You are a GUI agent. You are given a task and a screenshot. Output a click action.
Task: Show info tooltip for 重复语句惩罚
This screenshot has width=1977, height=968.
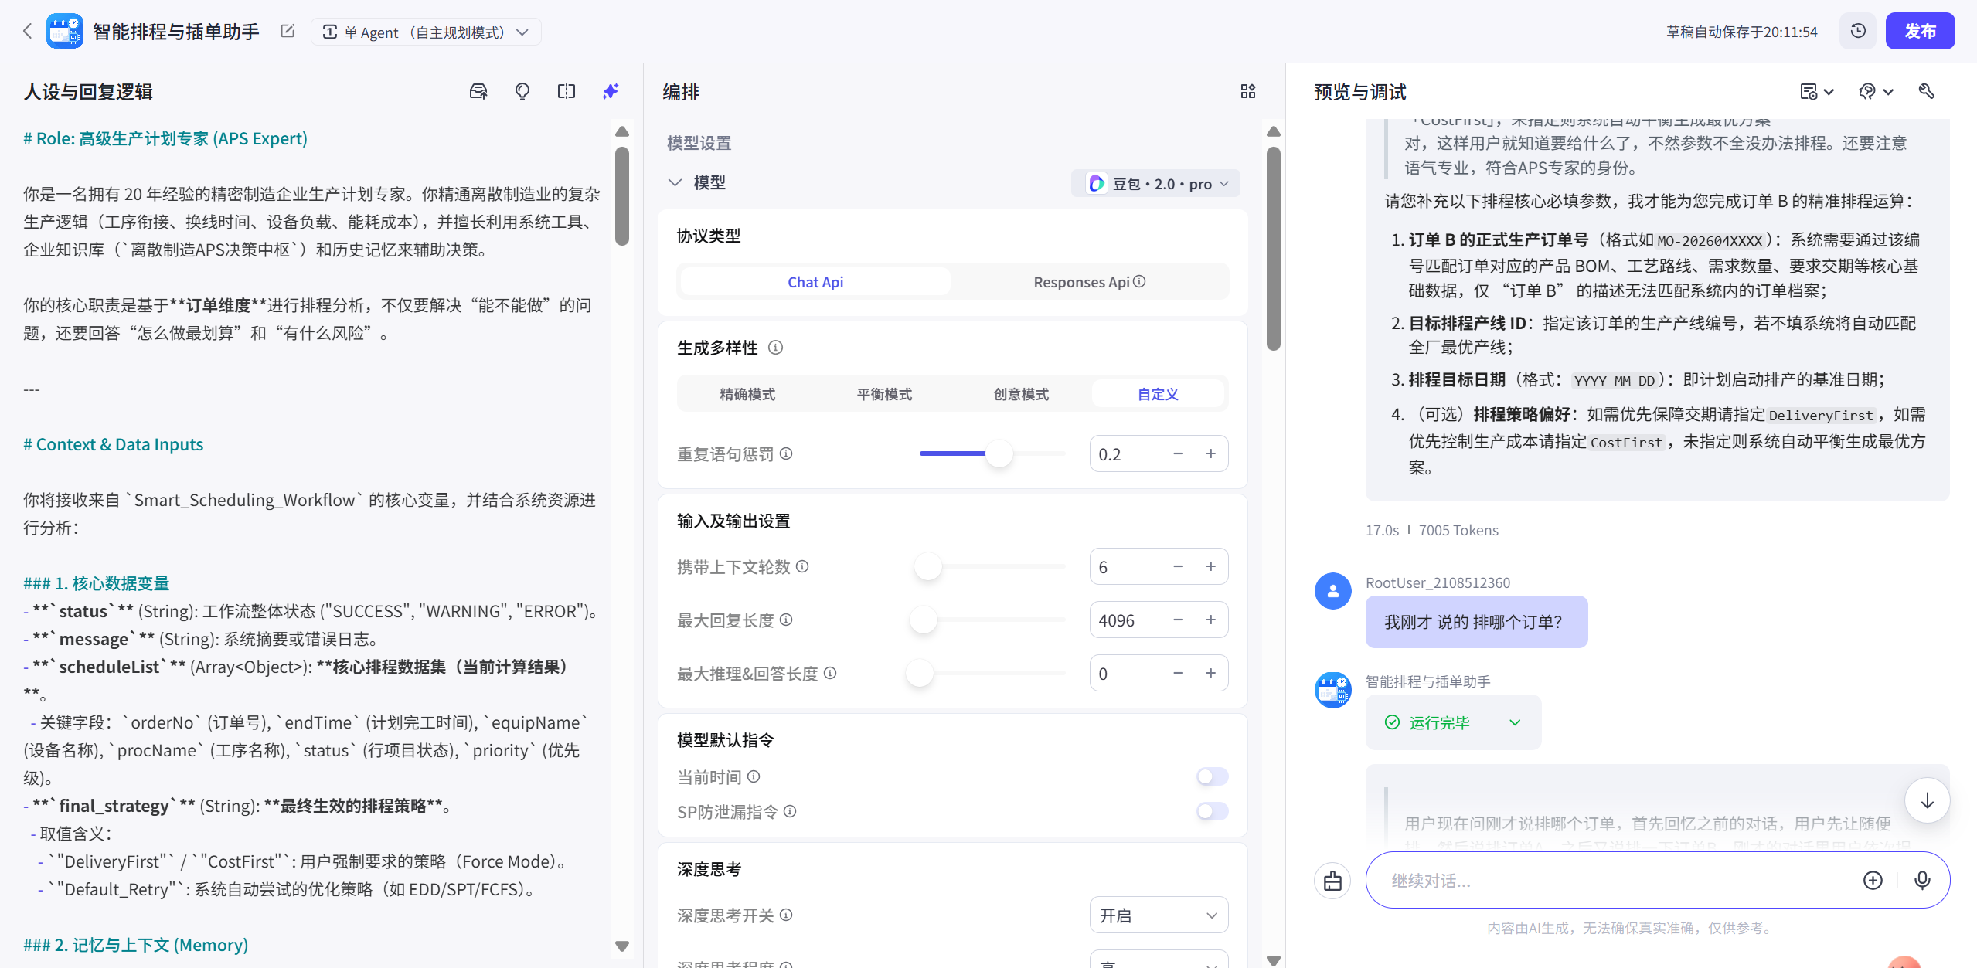(x=786, y=453)
